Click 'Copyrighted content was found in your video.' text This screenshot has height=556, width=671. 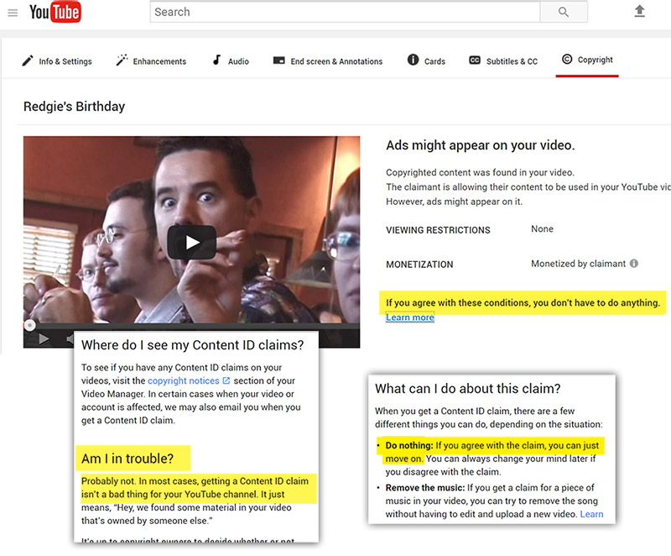(480, 172)
